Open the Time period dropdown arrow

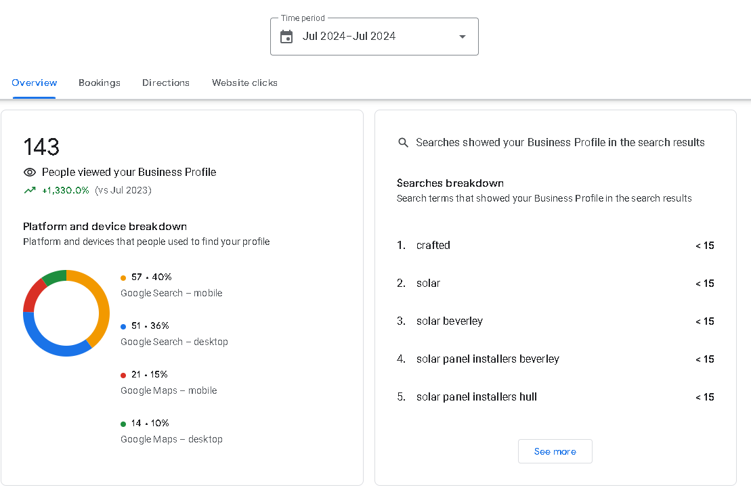pyautogui.click(x=463, y=37)
